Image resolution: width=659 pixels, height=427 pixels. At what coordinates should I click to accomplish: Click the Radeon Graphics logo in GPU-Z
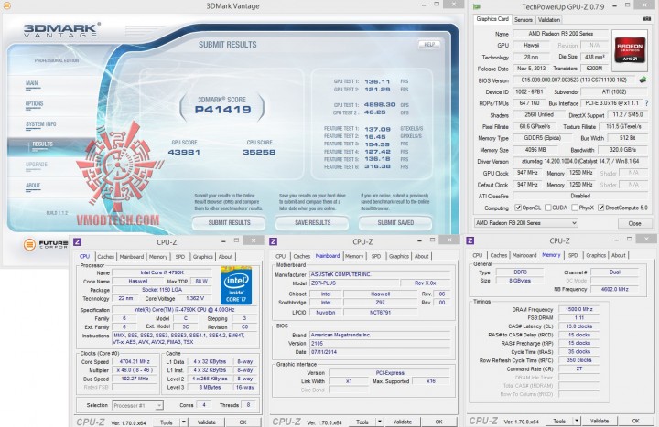(629, 49)
